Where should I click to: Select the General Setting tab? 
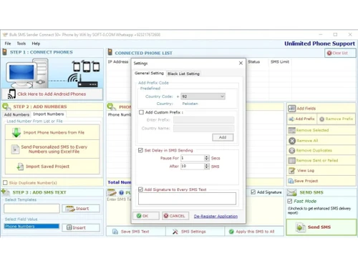[149, 73]
